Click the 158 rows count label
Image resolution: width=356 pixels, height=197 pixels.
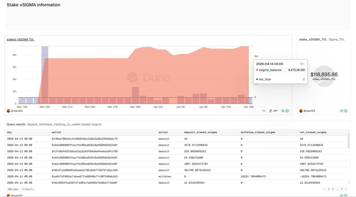tap(12, 189)
